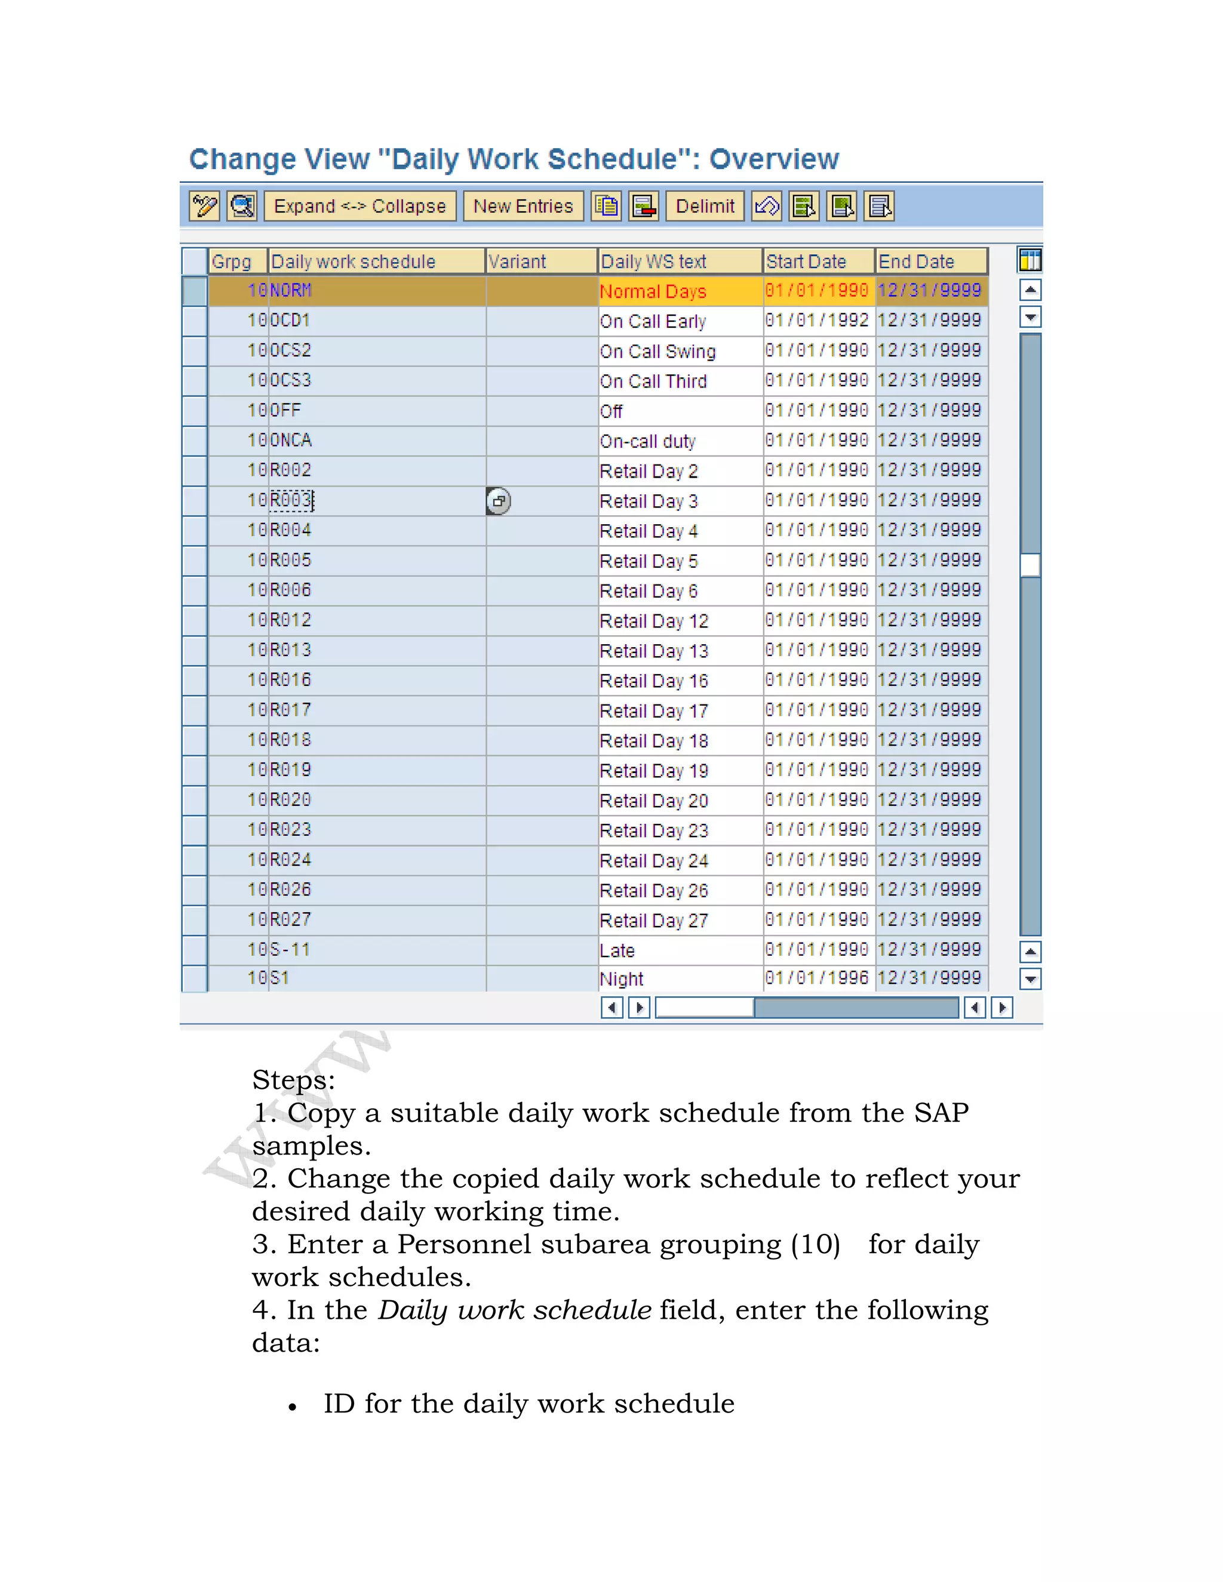1223x1582 pixels.
Task: Click the OCS3 schedule cell
Action: 377,381
